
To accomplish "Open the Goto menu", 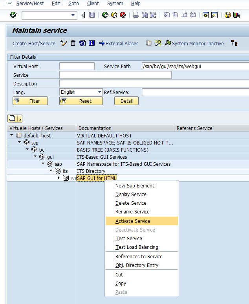I will (x=73, y=4).
